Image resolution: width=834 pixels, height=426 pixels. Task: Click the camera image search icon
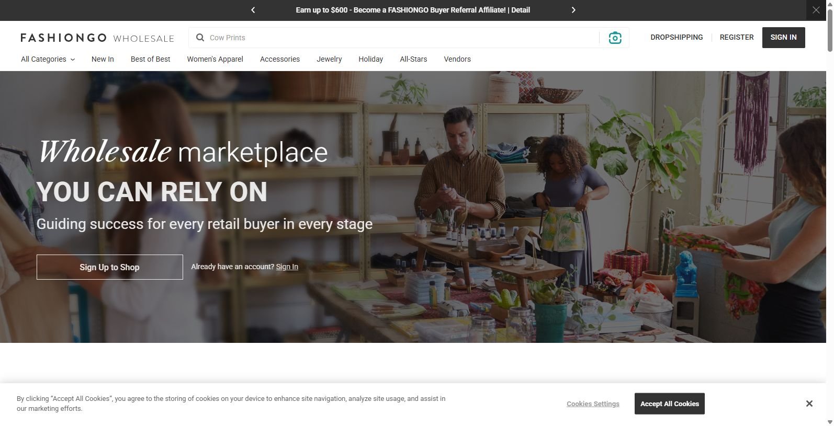click(615, 38)
